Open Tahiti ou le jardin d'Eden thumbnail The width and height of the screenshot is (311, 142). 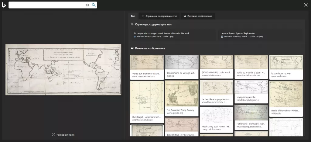pyautogui.click(x=251, y=62)
